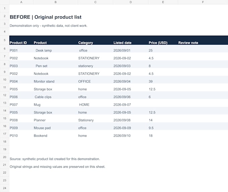Select row 1 header

(5, 8)
